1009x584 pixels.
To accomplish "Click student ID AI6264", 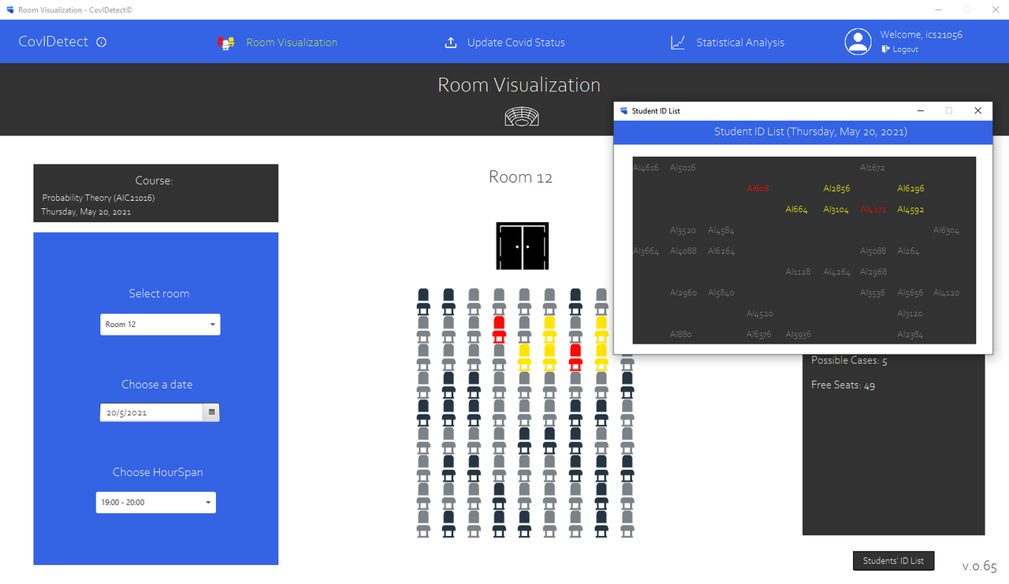I will (720, 251).
